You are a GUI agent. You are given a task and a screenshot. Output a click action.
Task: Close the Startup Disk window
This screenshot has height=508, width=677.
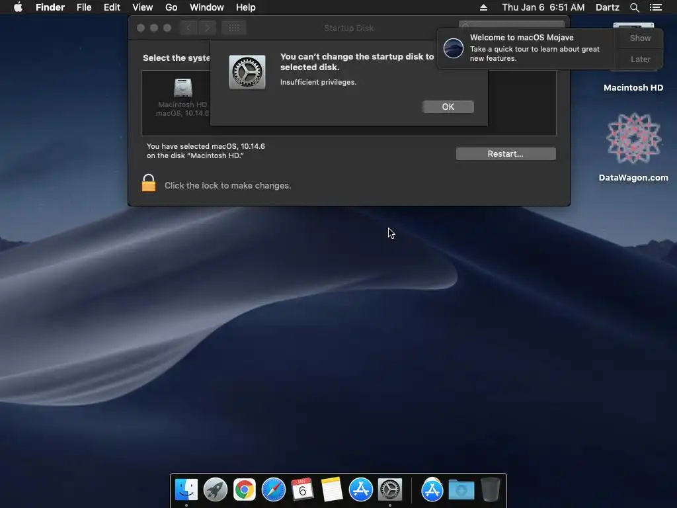coord(141,28)
